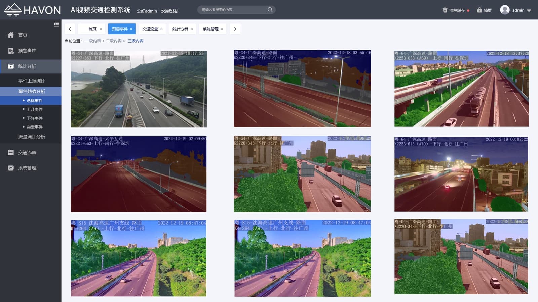Click breadcrumb 二级内容

[x=114, y=41]
